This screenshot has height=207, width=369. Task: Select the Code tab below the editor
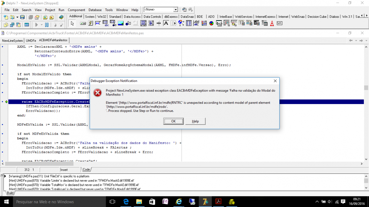point(86,169)
